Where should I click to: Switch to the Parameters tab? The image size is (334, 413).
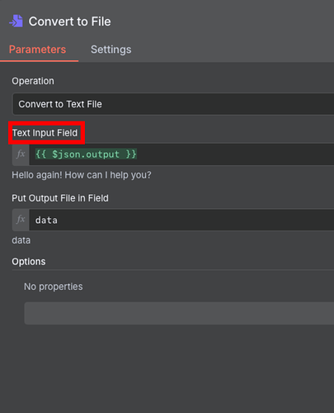(x=37, y=50)
